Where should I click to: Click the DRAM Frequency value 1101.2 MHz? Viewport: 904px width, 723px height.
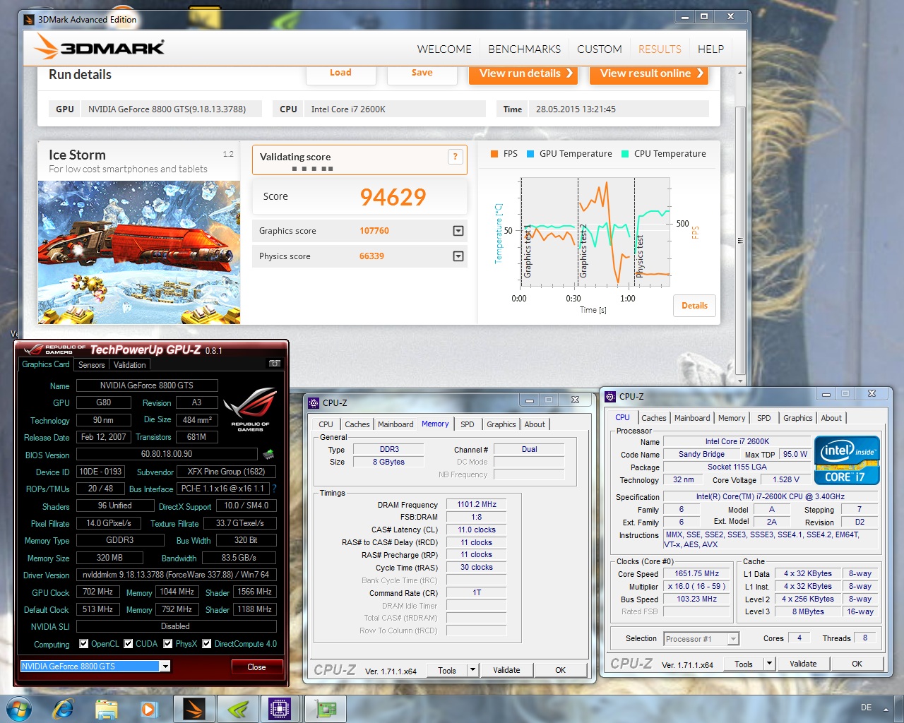(477, 504)
